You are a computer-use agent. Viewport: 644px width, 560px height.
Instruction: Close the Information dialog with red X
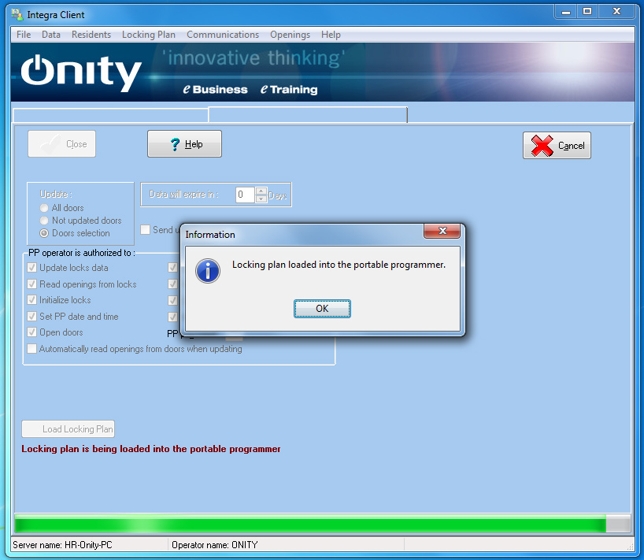click(442, 232)
